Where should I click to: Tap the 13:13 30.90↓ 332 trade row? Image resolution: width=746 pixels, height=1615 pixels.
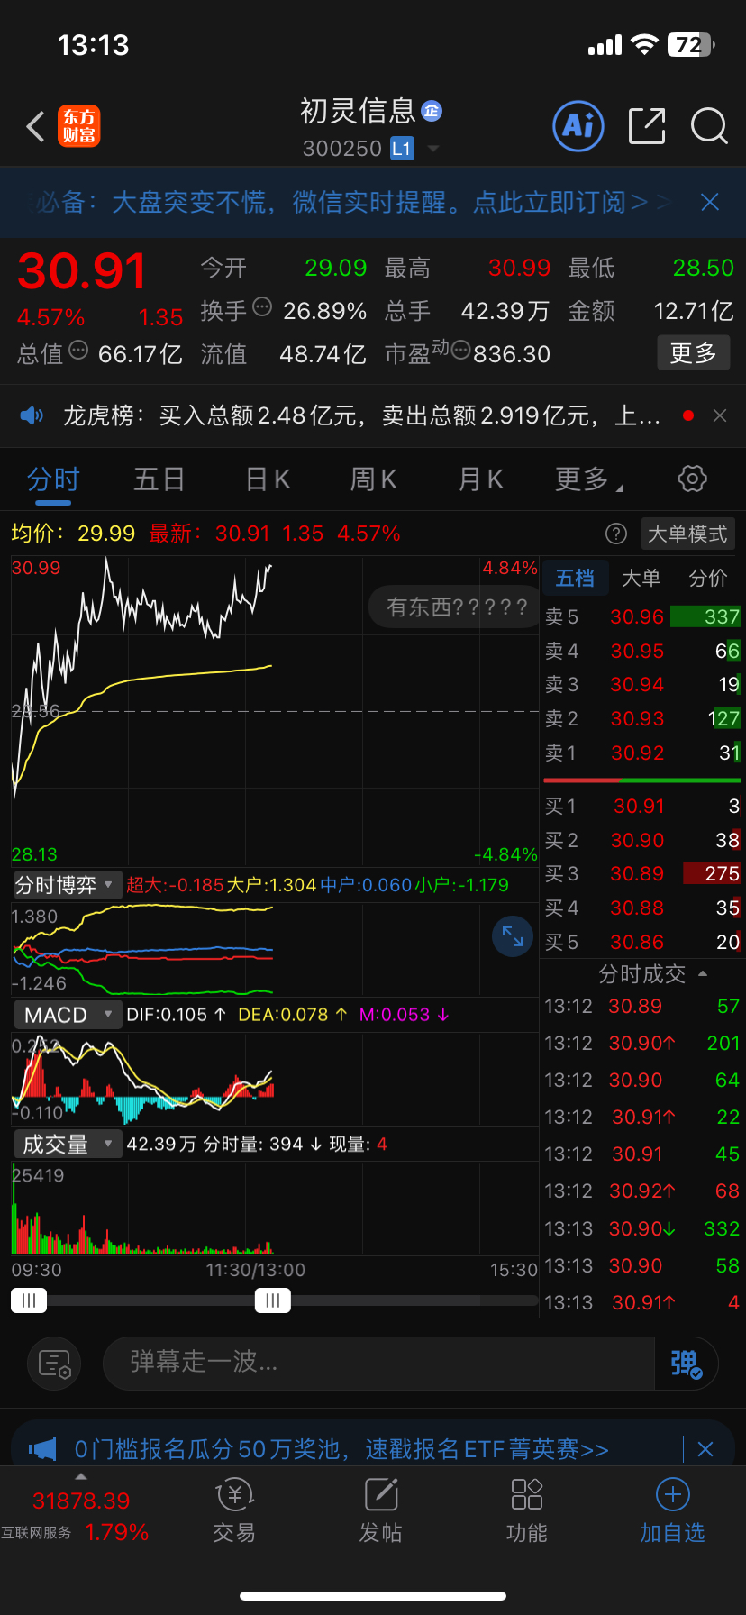[x=641, y=1228]
